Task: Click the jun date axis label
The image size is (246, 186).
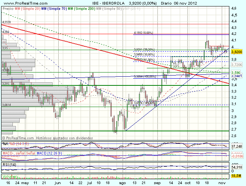Action: (x=58, y=183)
